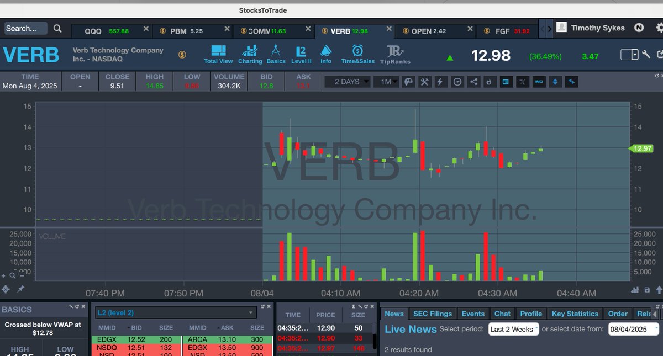Click the Key Statistics button
Image resolution: width=663 pixels, height=356 pixels.
[575, 313]
